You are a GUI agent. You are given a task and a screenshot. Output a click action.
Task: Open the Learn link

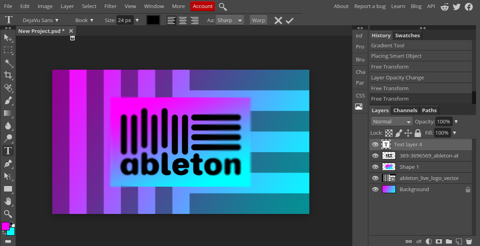tap(398, 6)
